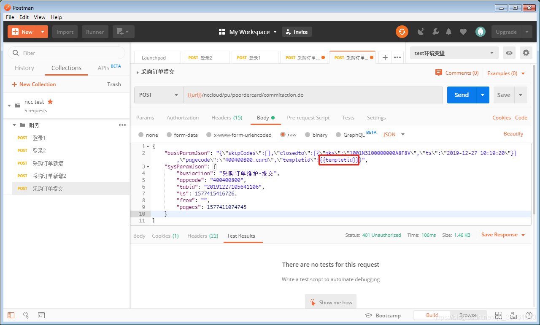This screenshot has height=325, width=540.
Task: Open the JSON format dropdown
Action: (394, 134)
